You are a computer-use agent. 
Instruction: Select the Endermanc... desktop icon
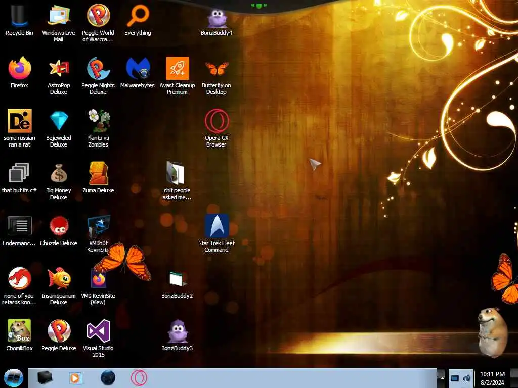pyautogui.click(x=19, y=231)
